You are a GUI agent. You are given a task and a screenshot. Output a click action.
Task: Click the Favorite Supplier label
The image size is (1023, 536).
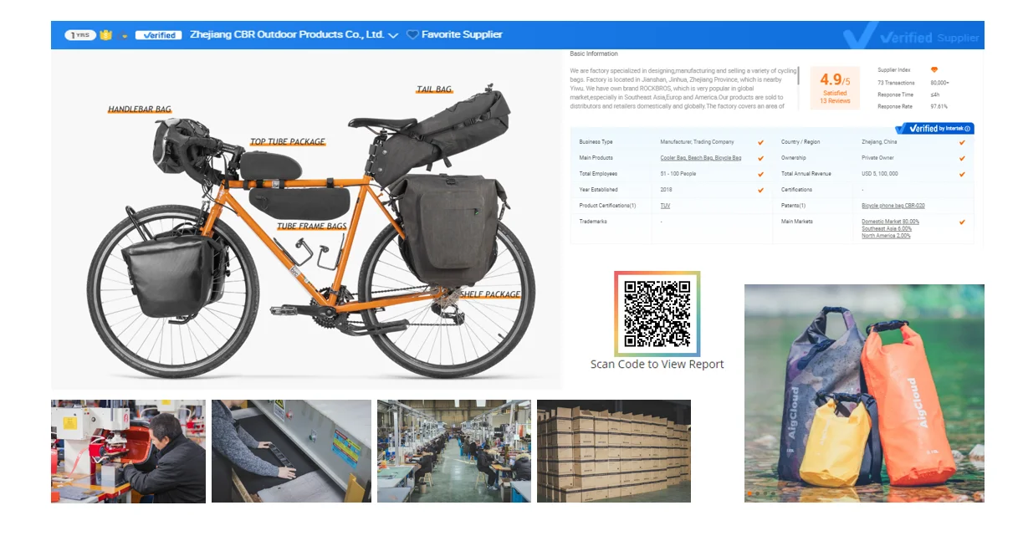pos(462,35)
